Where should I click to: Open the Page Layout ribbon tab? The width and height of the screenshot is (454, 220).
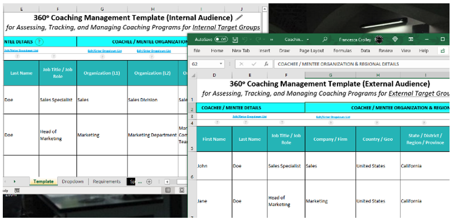[311, 51]
